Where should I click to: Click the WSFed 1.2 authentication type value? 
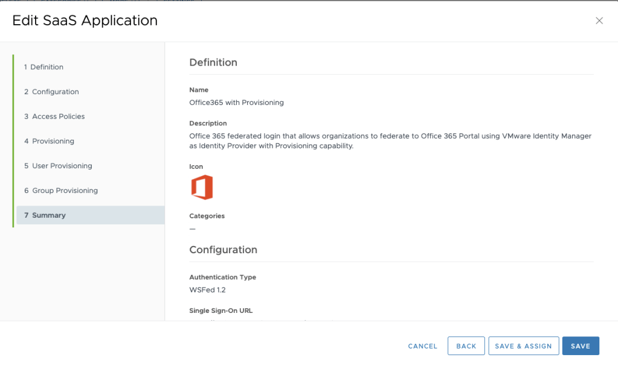[x=207, y=290]
